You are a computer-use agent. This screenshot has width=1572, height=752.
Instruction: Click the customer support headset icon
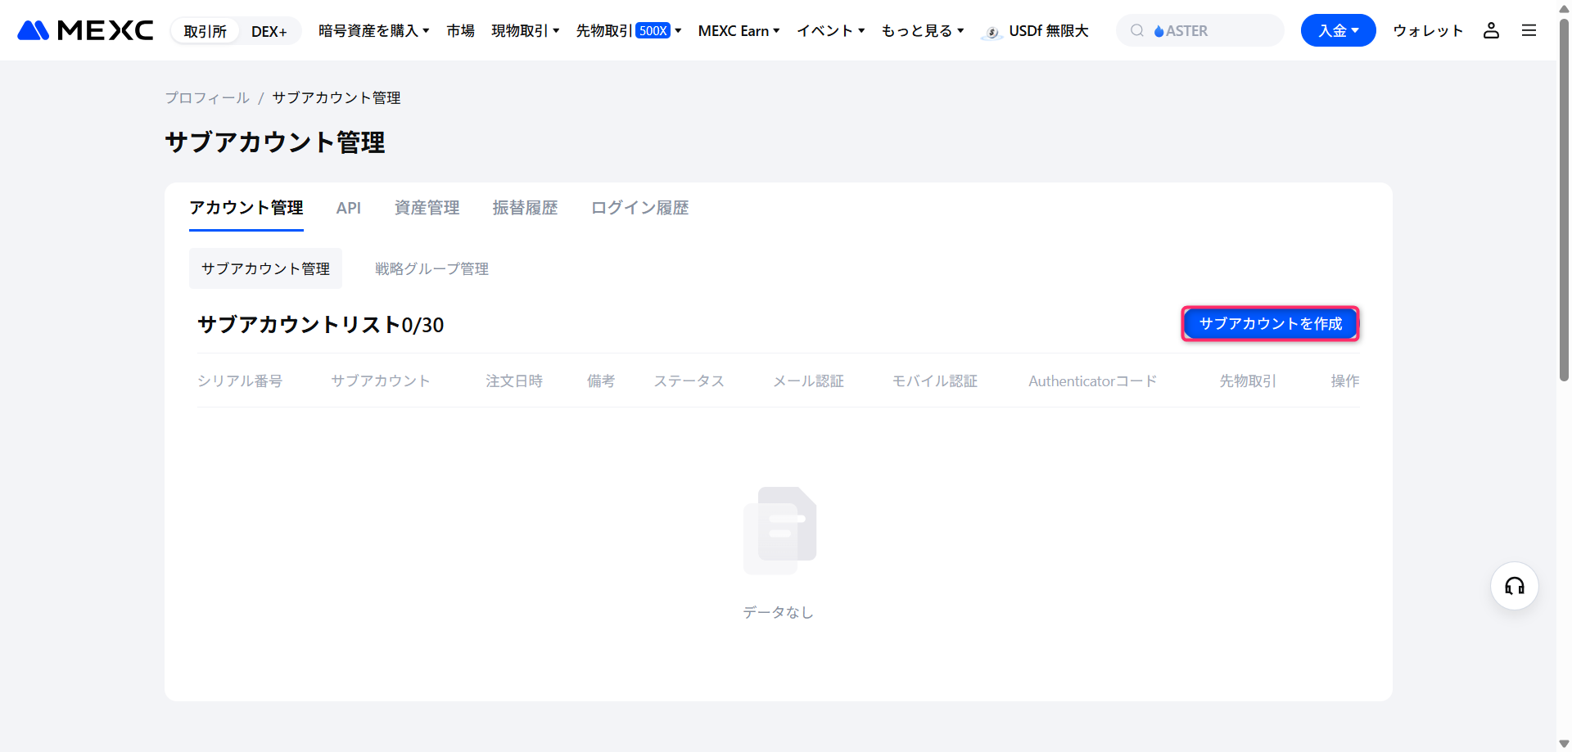pos(1514,586)
